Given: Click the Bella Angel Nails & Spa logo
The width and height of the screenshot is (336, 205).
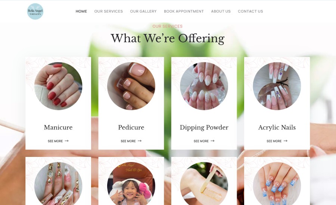Looking at the screenshot, I should point(35,11).
